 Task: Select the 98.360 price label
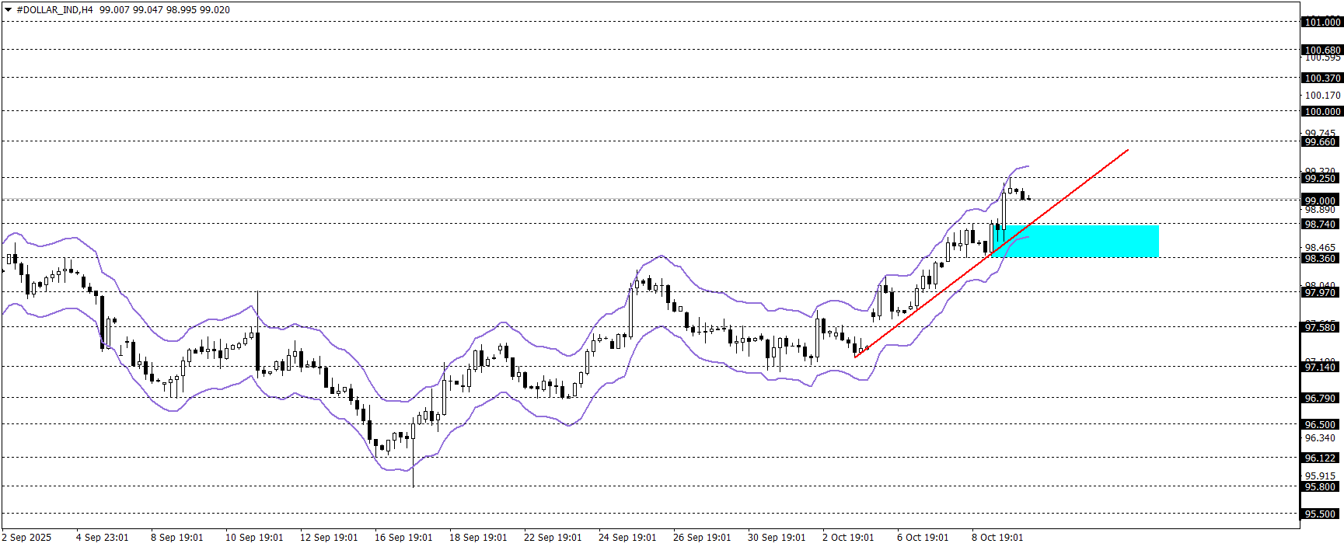[x=1320, y=258]
